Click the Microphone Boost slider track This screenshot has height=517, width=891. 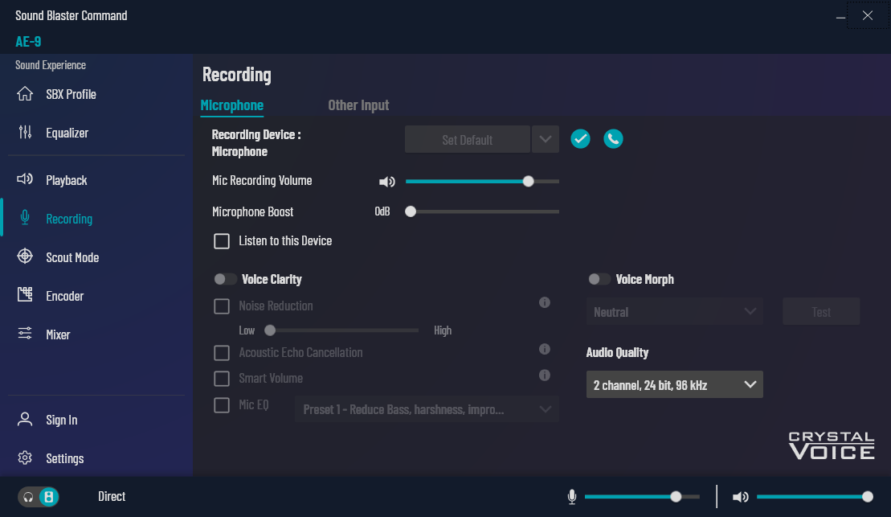click(482, 211)
